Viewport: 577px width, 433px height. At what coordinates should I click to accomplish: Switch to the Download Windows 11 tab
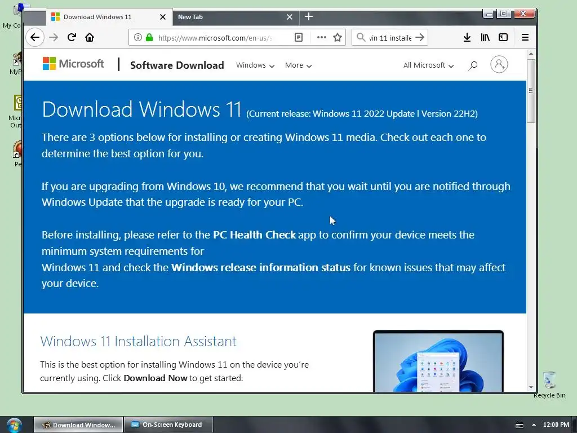coord(109,17)
